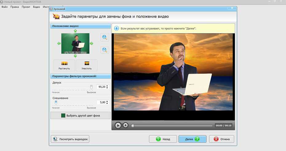This screenshot has width=286, height=151.
Task: Increase Допуск value with up arrow
Action: (x=108, y=86)
